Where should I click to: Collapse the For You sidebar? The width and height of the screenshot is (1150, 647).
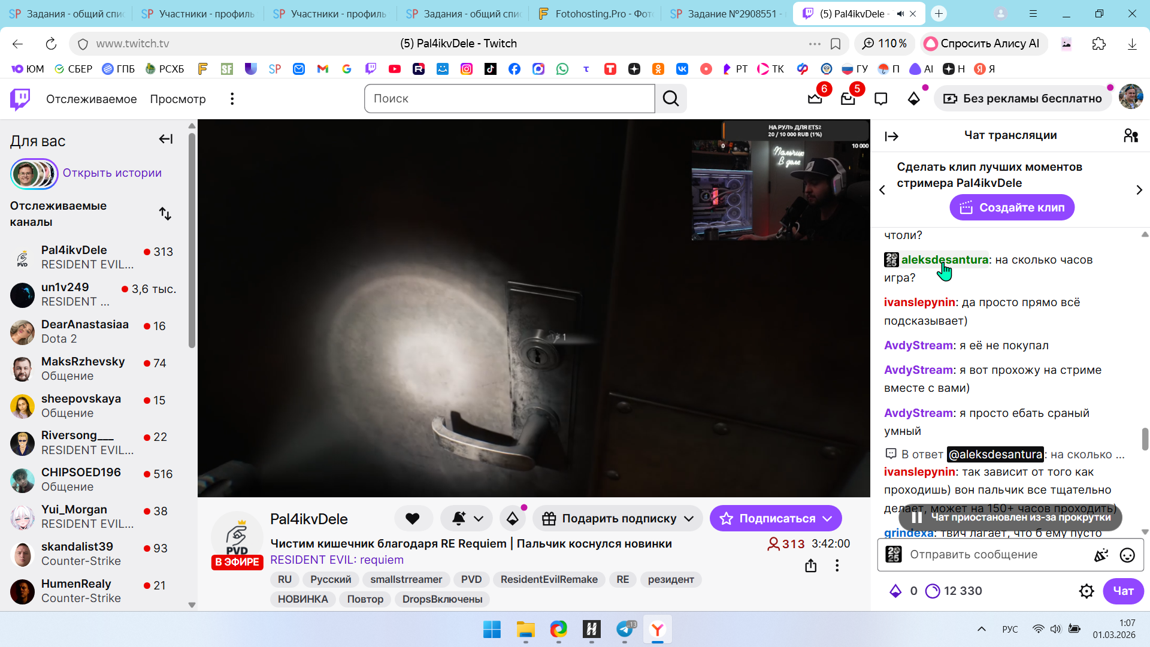165,140
